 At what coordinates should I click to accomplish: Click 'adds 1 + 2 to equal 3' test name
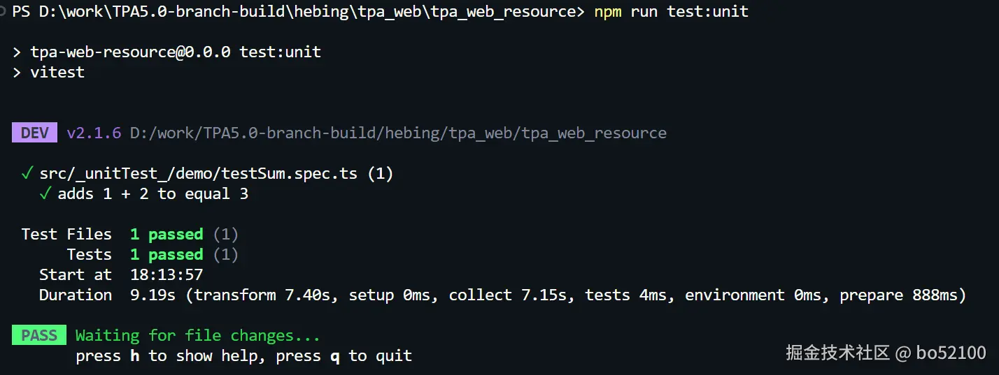coord(153,193)
